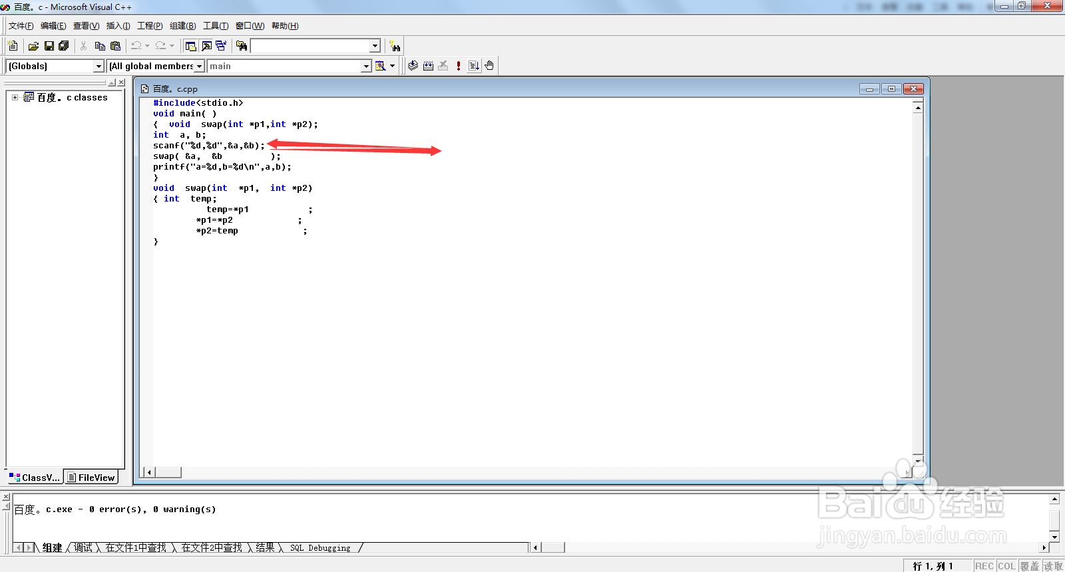Viewport: 1065px width, 572px height.
Task: Click the editor horizontal scrollbar left arrow
Action: tap(149, 472)
